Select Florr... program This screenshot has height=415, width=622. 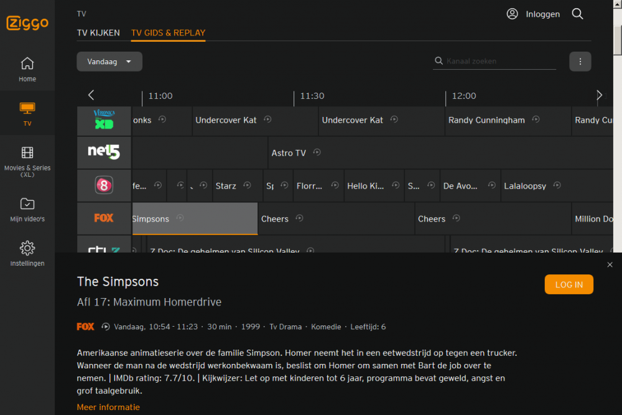[x=318, y=185]
